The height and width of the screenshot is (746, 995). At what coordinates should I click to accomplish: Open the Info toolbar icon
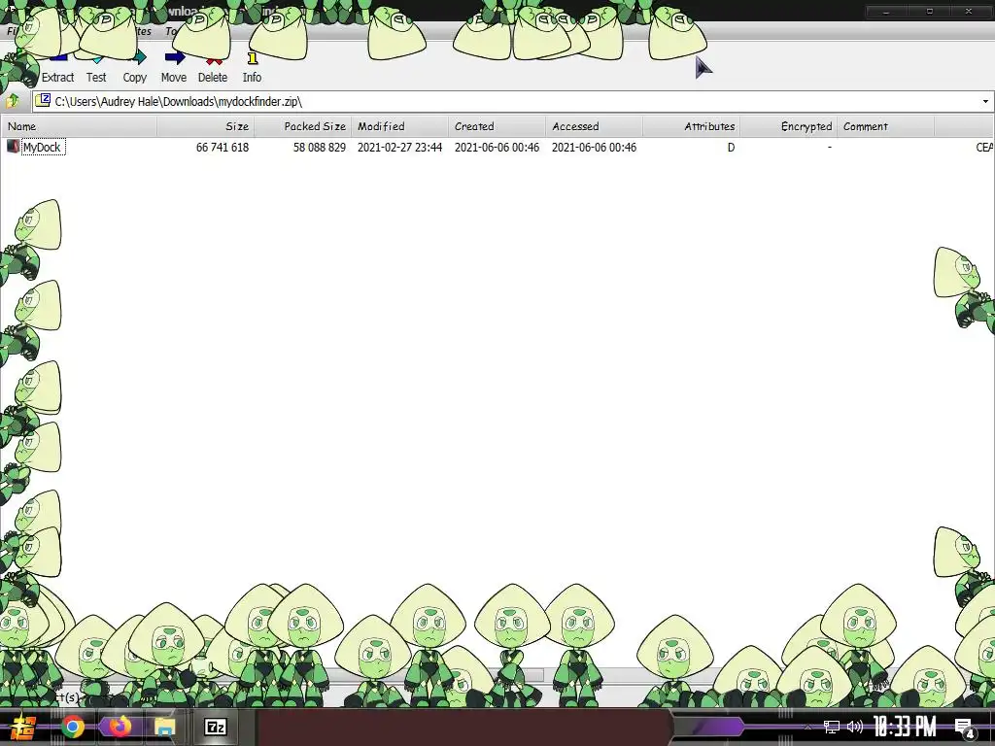(252, 69)
